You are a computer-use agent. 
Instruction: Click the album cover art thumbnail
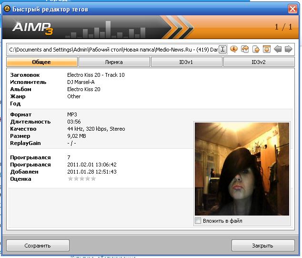pyautogui.click(x=242, y=169)
